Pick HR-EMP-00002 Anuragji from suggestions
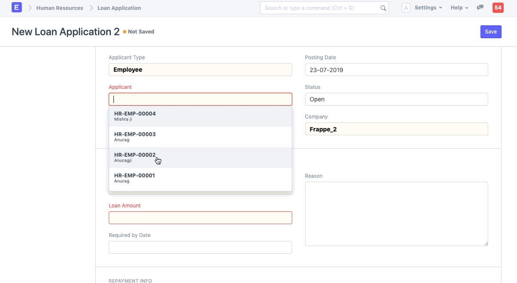 (200, 158)
